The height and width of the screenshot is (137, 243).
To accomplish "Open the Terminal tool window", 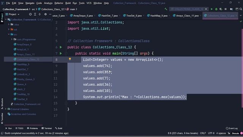I will (46, 128).
